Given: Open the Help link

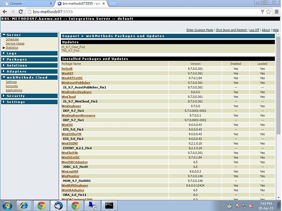Looking at the screenshot, I should pos(276,30).
